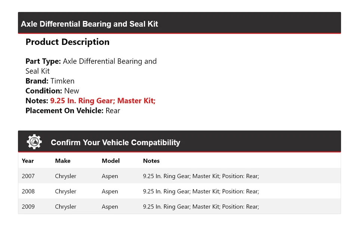The height and width of the screenshot is (226, 359).
Task: Select the 2008 year cell
Action: [28, 192]
